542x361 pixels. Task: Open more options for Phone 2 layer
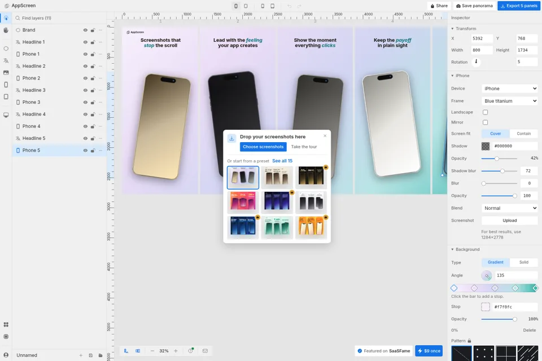coord(100,78)
